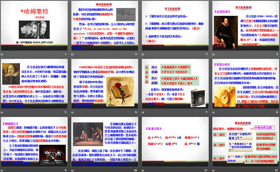Click slide number 12 label
280x172 pixels.
[x=276, y=170]
